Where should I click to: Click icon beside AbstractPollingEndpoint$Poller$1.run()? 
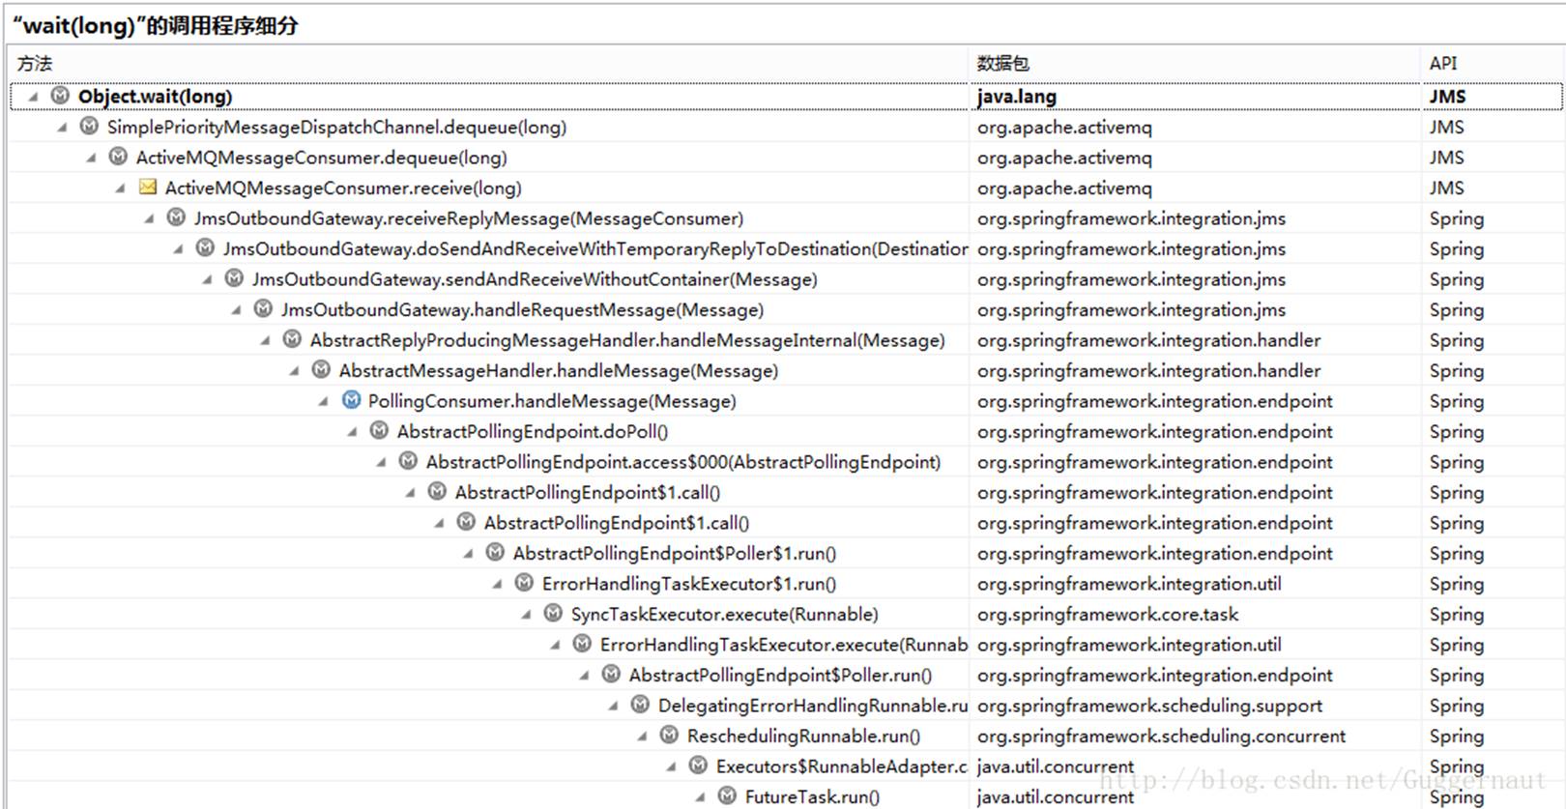click(x=495, y=552)
